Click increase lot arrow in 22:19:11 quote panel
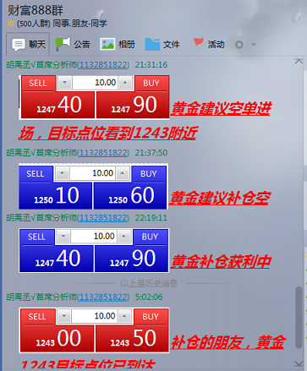This screenshot has height=371, width=307. [123, 236]
